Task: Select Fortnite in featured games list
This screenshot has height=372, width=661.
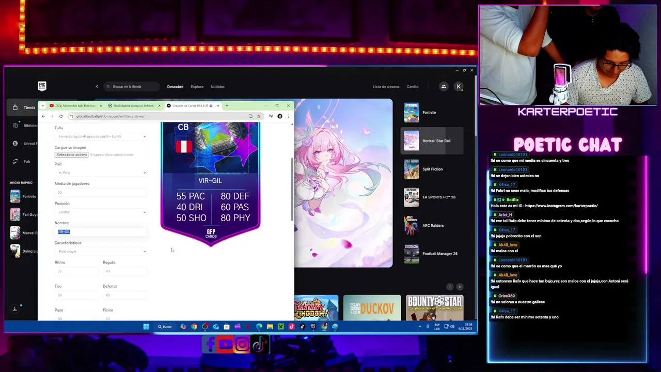Action: tap(432, 113)
